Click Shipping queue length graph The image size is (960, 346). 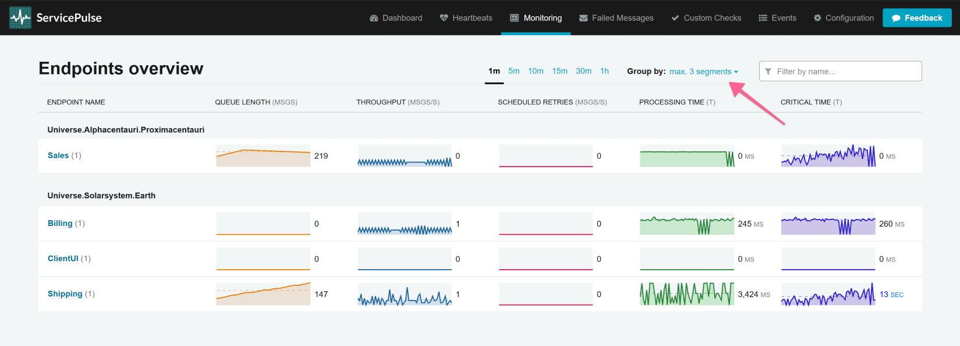(263, 294)
